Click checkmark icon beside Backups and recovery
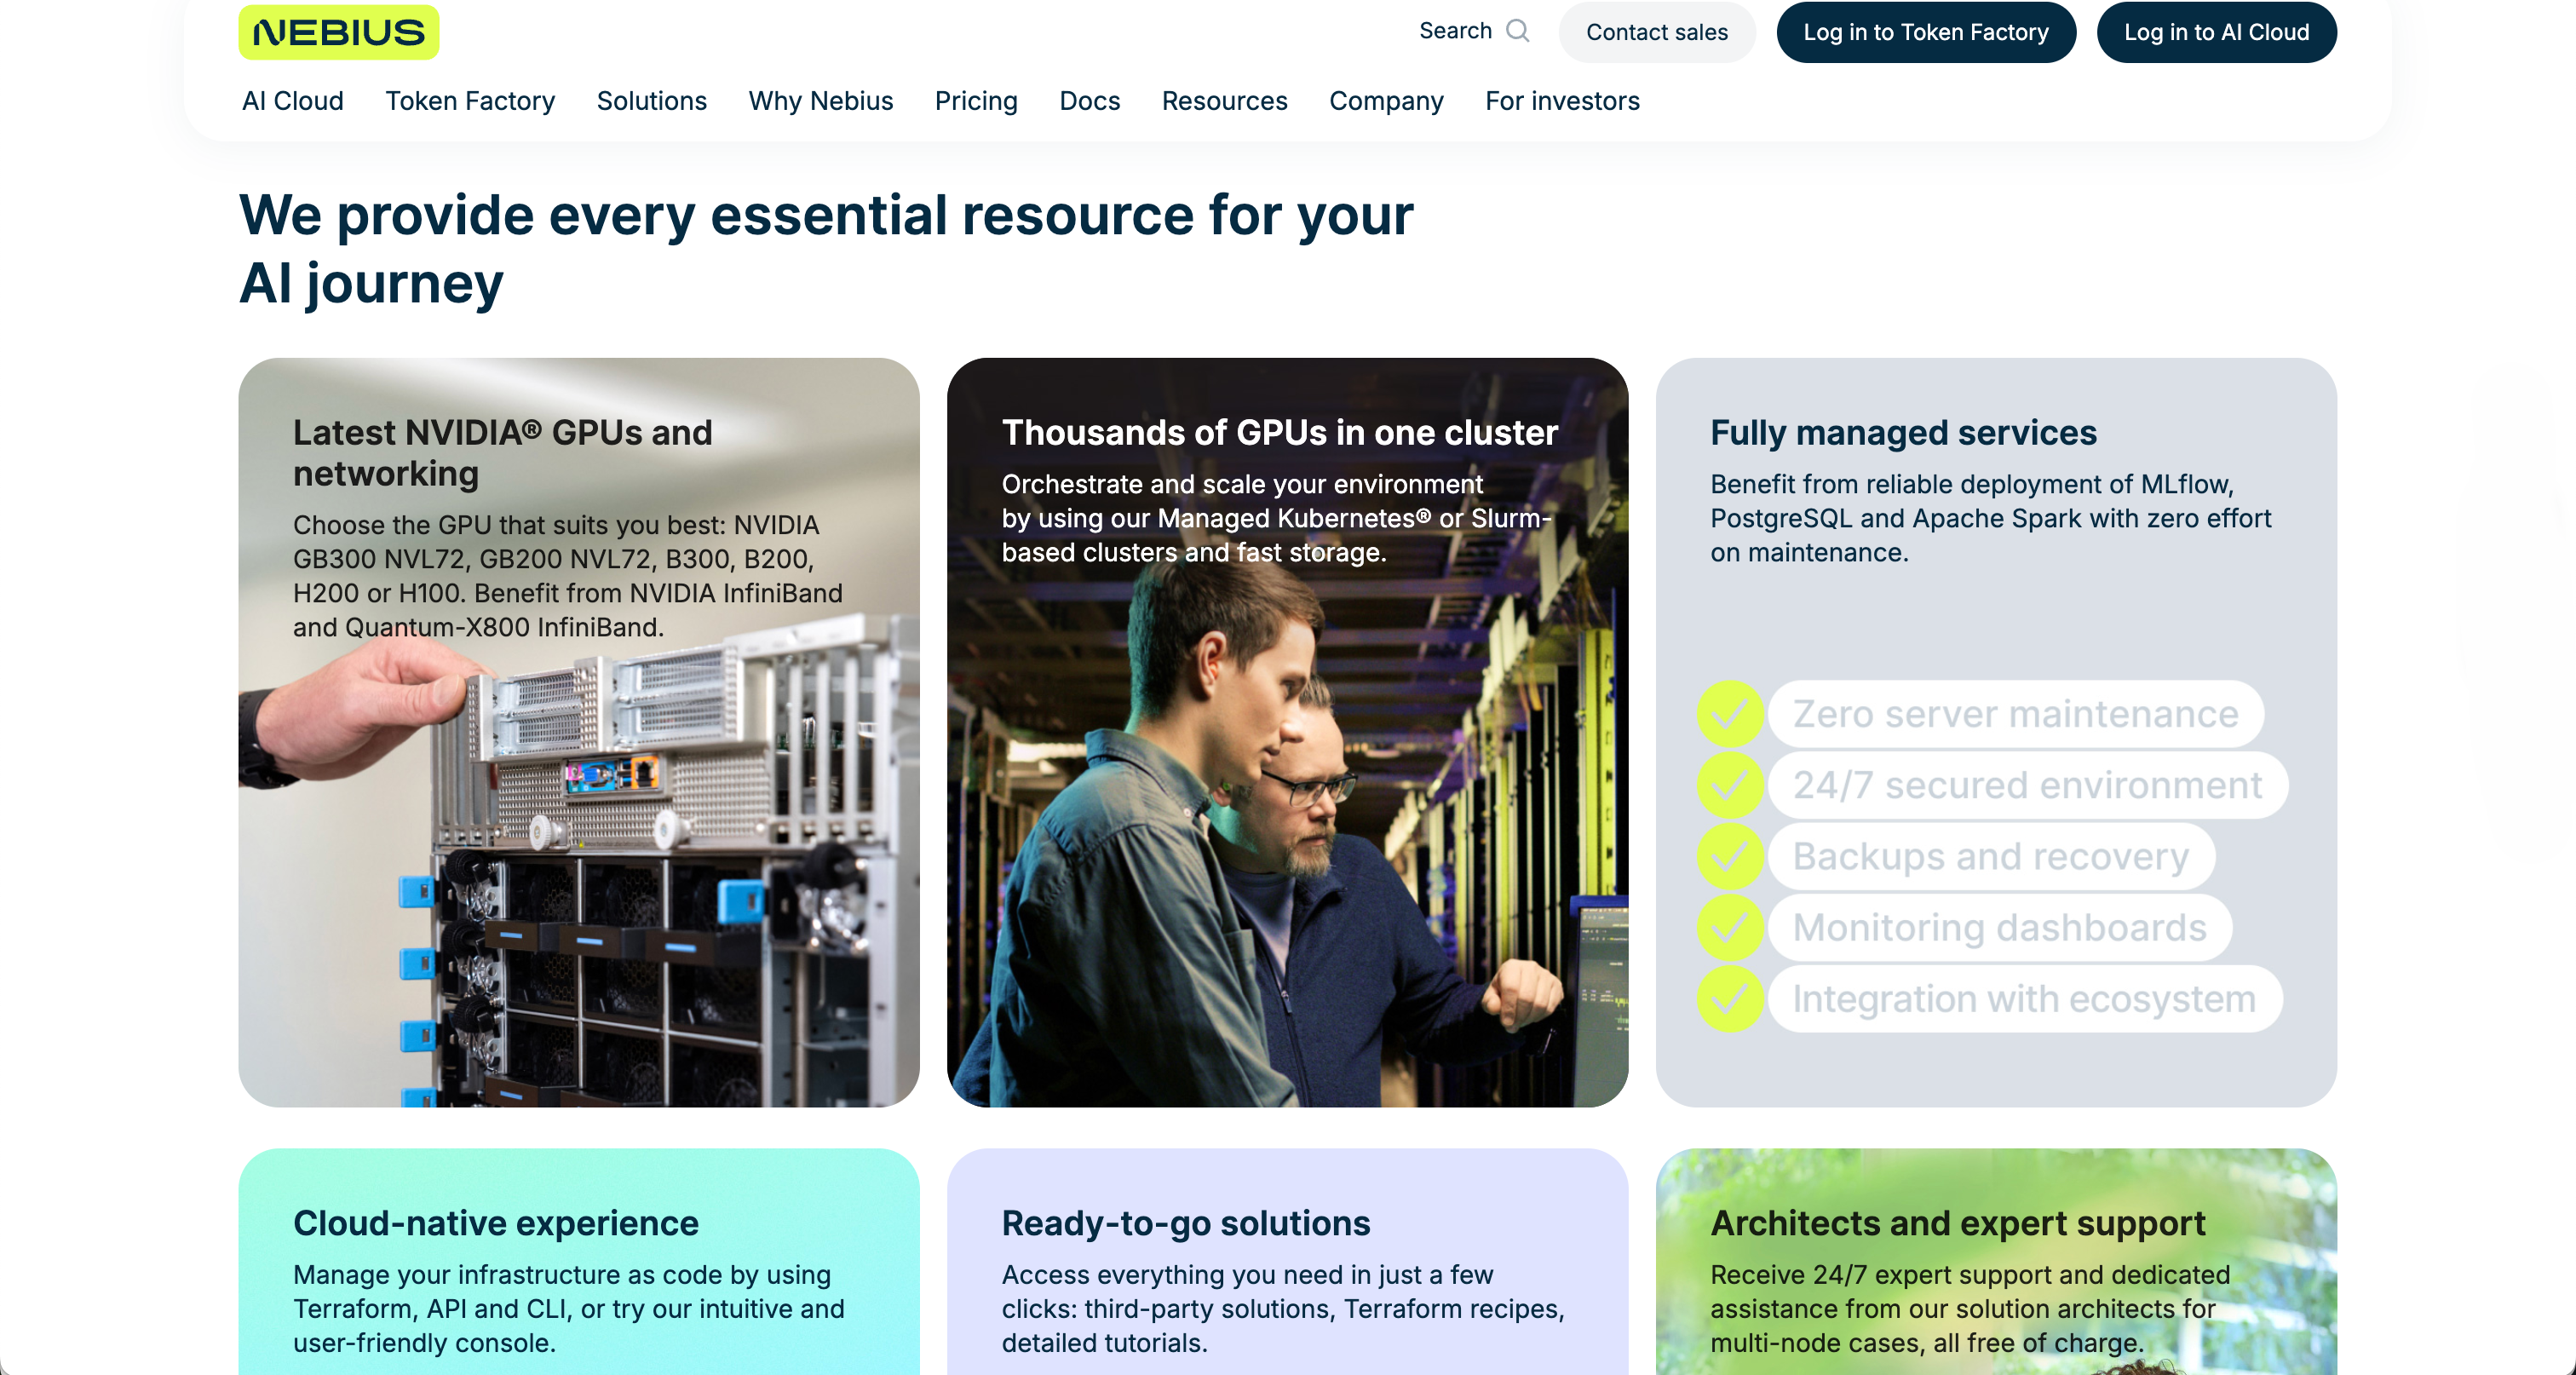The width and height of the screenshot is (2576, 1375). click(x=1730, y=856)
